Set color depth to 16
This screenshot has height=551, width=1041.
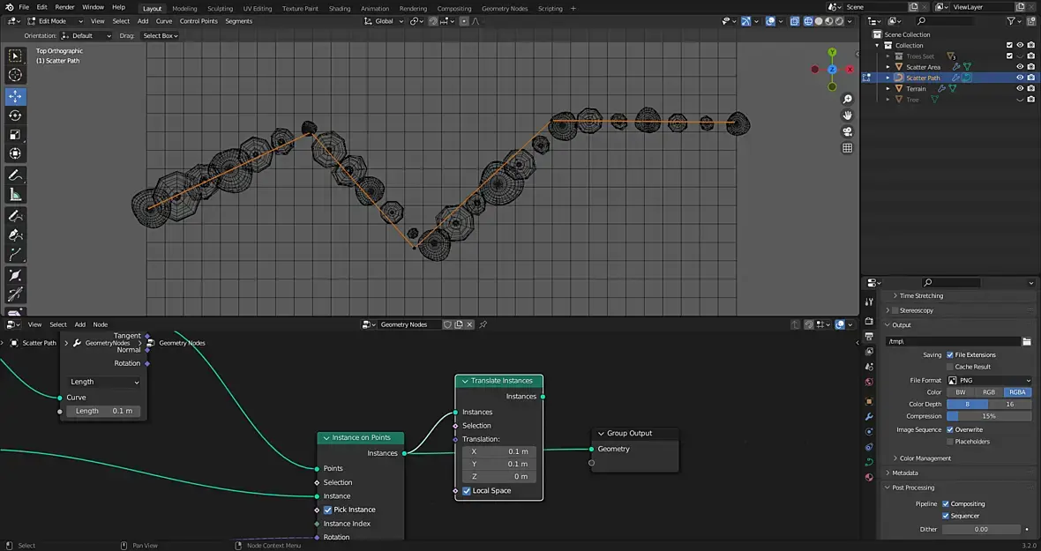pyautogui.click(x=1009, y=404)
